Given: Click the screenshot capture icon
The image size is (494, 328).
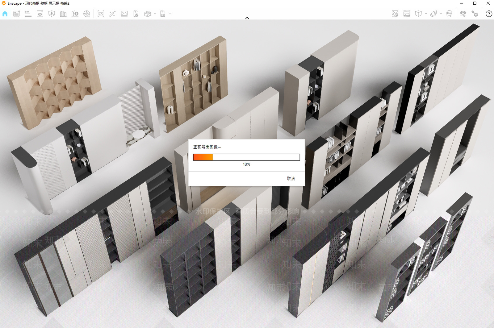Looking at the screenshot, I should [101, 14].
